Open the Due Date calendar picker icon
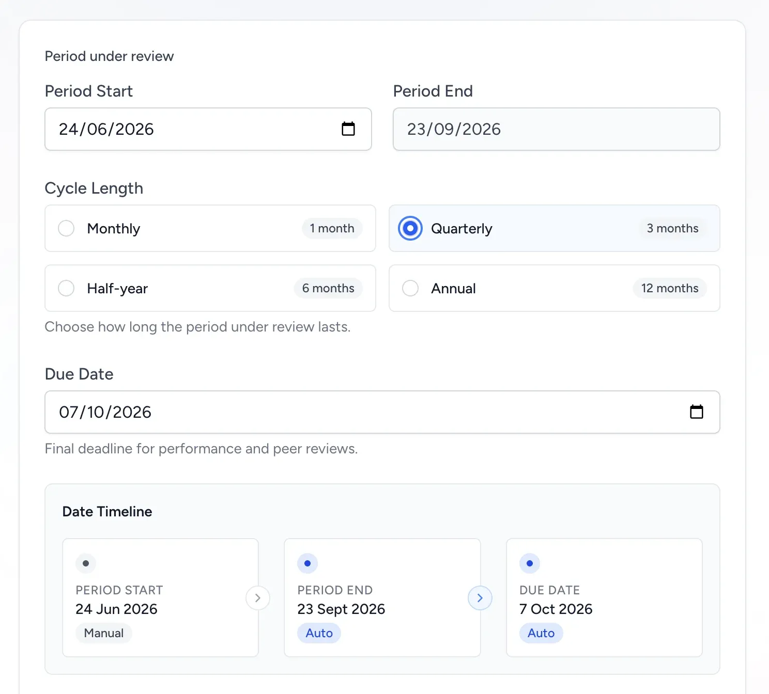Viewport: 769px width, 694px height. click(697, 412)
